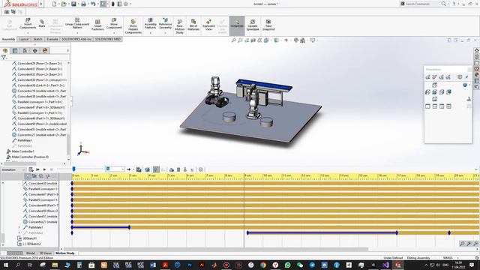Screen dimensions: 480x270
Task: Open the FeatureManager Design Tree tab
Action: (x=5, y=50)
